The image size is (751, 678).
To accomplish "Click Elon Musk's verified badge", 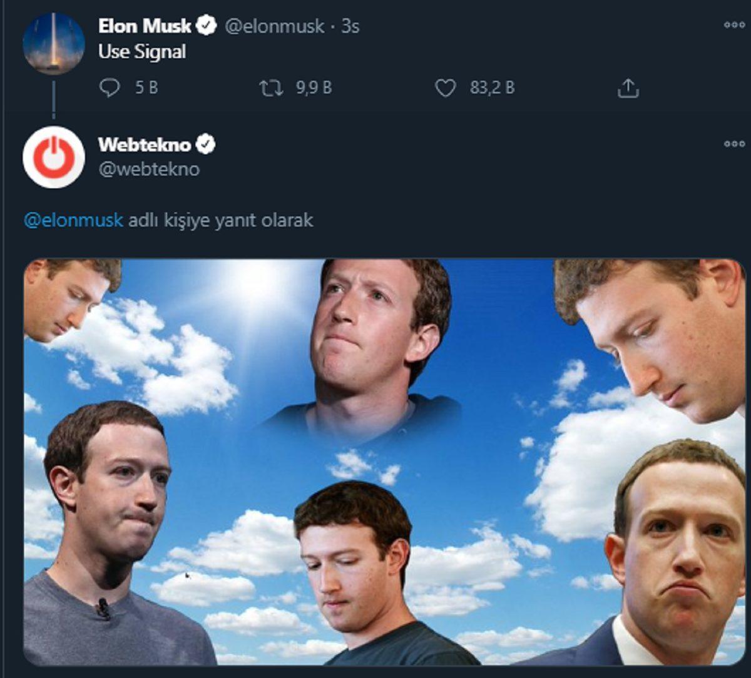I will pos(205,26).
